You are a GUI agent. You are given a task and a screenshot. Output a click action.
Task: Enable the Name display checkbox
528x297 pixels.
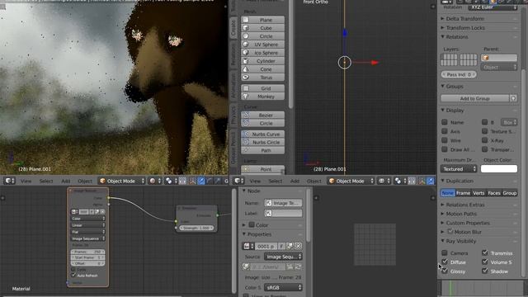pyautogui.click(x=445, y=122)
